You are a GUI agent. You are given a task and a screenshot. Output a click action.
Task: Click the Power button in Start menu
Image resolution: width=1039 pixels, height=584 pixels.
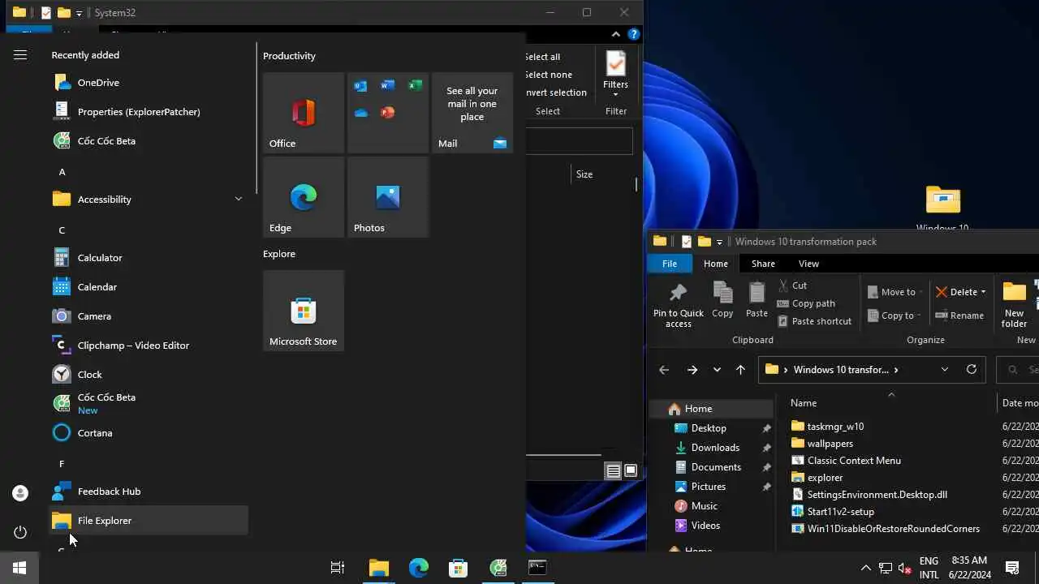pos(20,532)
